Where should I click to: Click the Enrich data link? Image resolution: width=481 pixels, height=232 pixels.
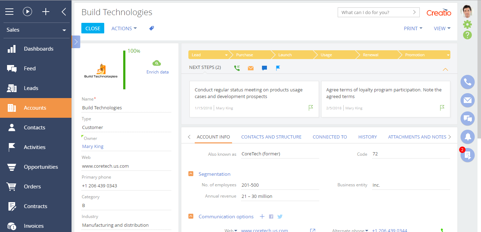pos(157,72)
